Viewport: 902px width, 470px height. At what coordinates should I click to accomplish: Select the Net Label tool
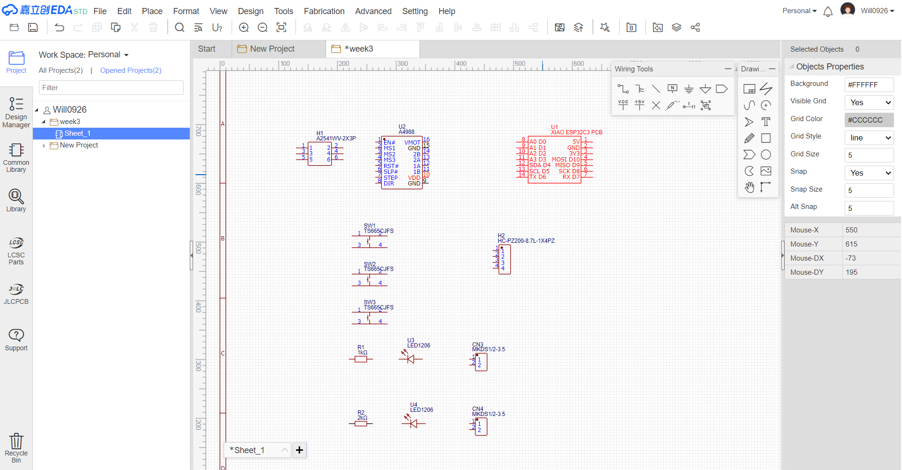click(672, 89)
